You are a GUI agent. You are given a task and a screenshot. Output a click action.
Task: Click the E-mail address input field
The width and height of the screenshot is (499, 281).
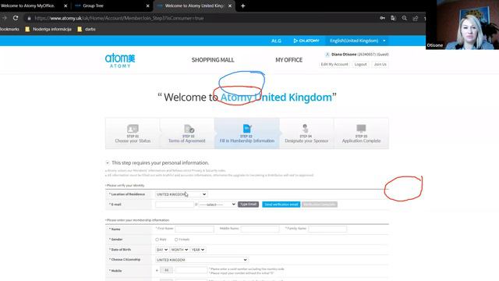(175, 205)
